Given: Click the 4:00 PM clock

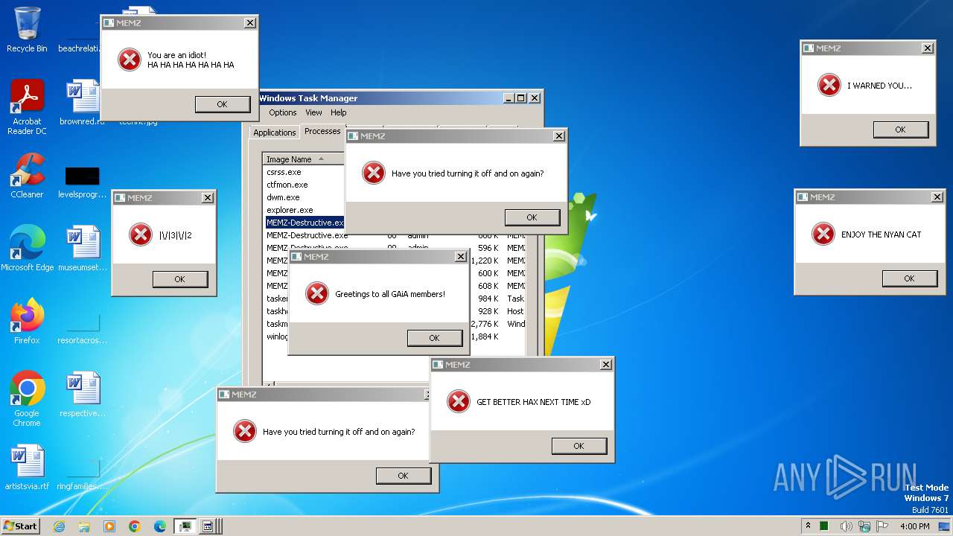Looking at the screenshot, I should point(914,526).
